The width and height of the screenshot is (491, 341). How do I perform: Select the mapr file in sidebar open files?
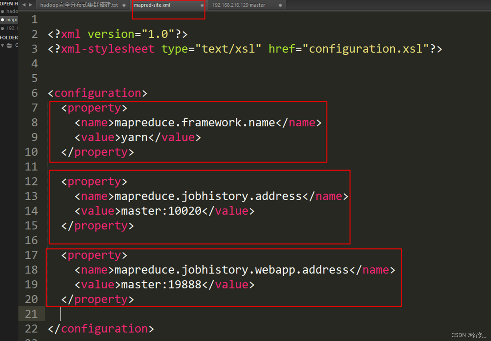12,20
